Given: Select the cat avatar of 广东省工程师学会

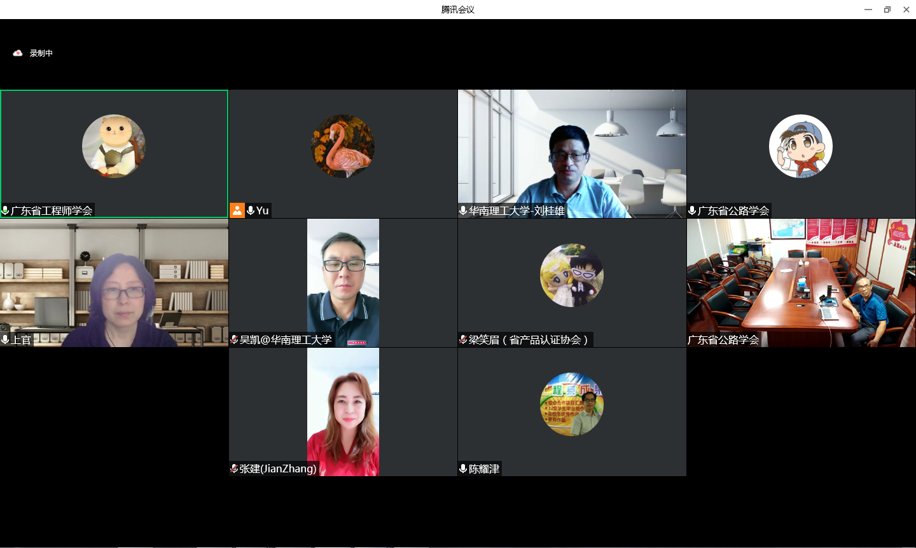Looking at the screenshot, I should pyautogui.click(x=114, y=146).
